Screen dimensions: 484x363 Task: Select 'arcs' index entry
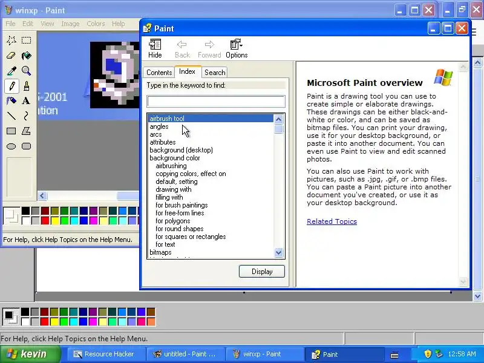pos(211,134)
